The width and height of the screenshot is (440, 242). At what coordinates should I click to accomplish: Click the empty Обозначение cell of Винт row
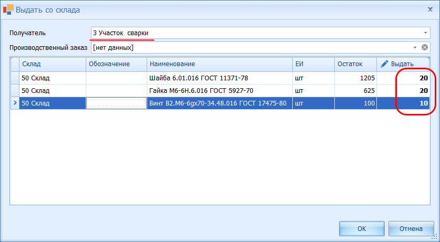(x=116, y=103)
